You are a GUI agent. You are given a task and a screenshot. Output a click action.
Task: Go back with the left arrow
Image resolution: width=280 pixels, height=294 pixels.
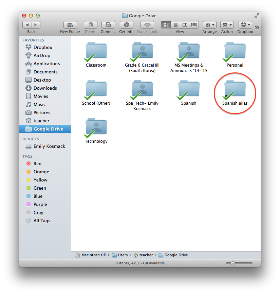click(27, 25)
